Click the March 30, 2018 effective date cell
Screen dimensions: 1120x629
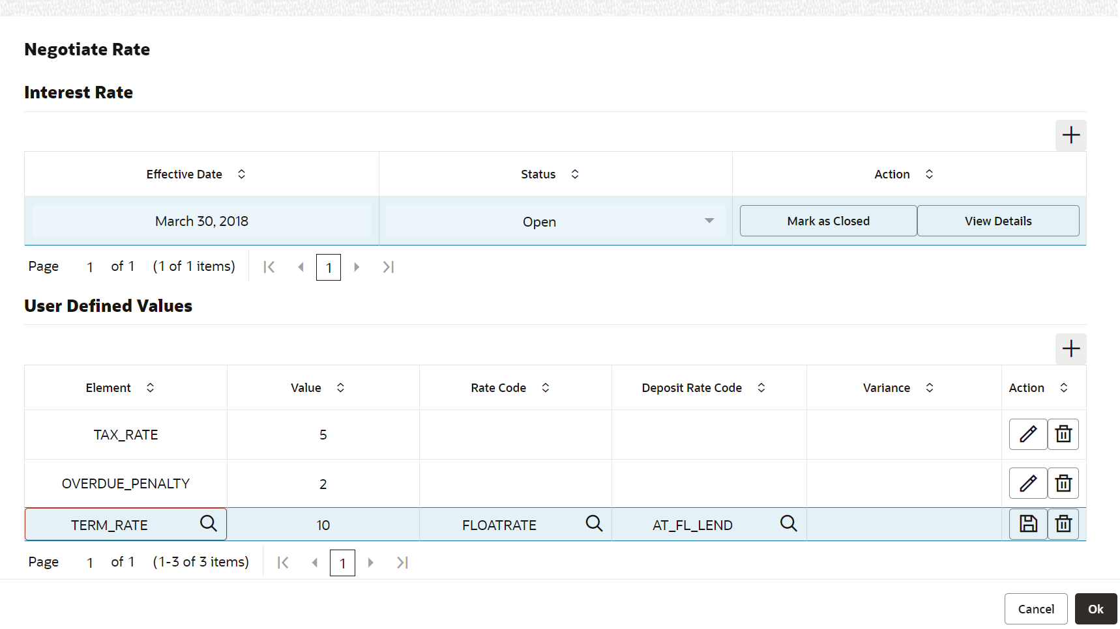[201, 221]
